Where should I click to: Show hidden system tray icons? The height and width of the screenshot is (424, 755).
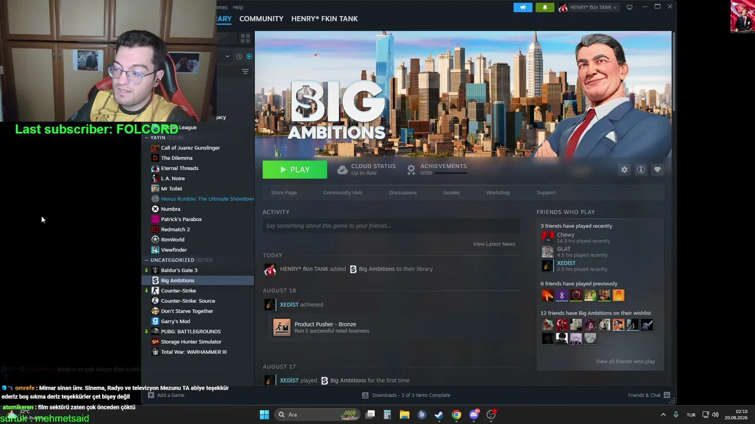click(663, 415)
